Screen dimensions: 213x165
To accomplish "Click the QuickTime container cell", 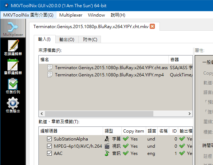I will point(181,75).
